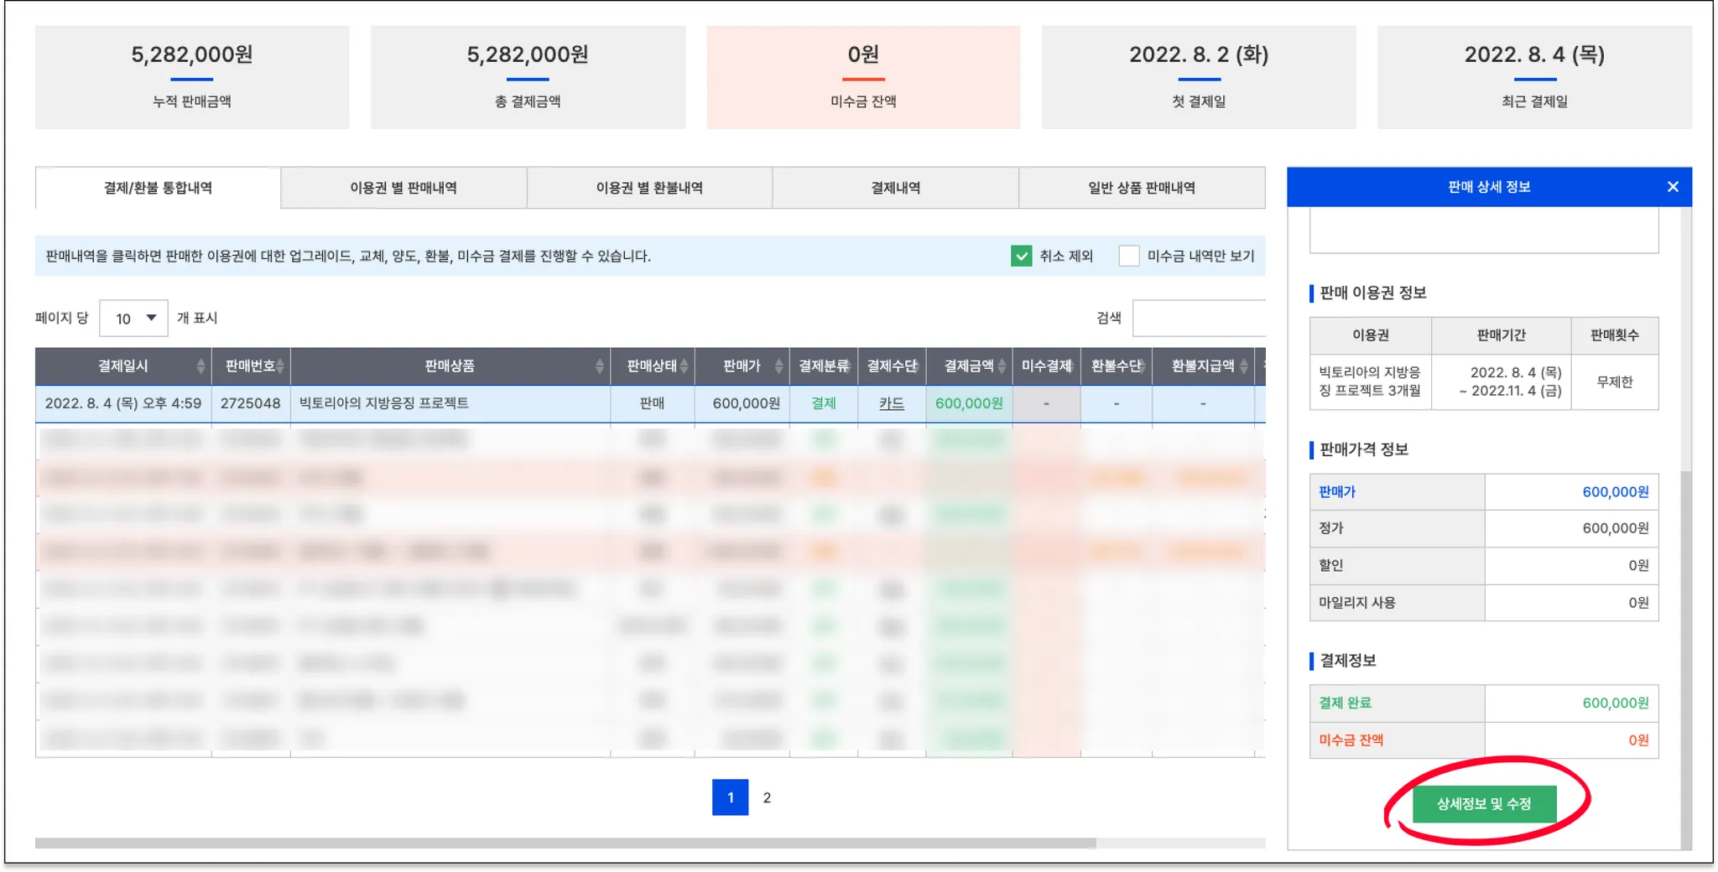The image size is (1718, 872).
Task: Click the 빅토리아의 지방응징 프로젝트 3개월 pass cell
Action: pos(1371,382)
